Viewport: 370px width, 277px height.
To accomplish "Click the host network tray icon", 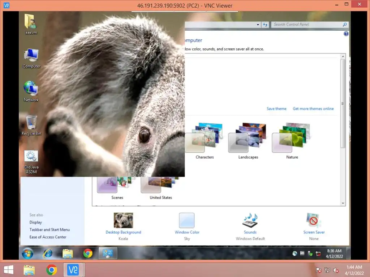I will pos(327,270).
